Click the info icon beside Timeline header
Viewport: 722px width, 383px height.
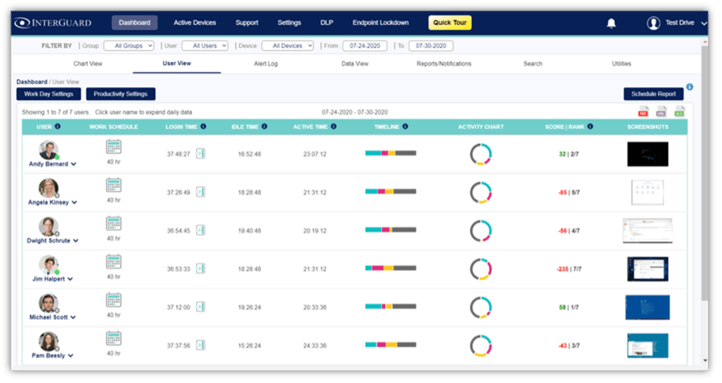pyautogui.click(x=405, y=127)
